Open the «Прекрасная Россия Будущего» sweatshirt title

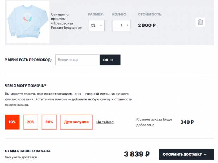click(66, 21)
